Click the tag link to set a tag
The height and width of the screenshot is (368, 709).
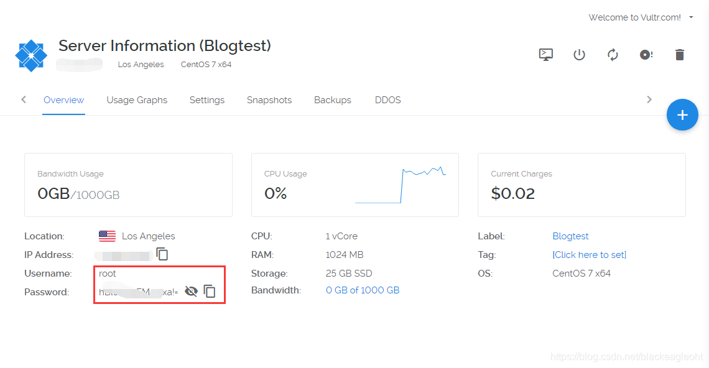589,254
